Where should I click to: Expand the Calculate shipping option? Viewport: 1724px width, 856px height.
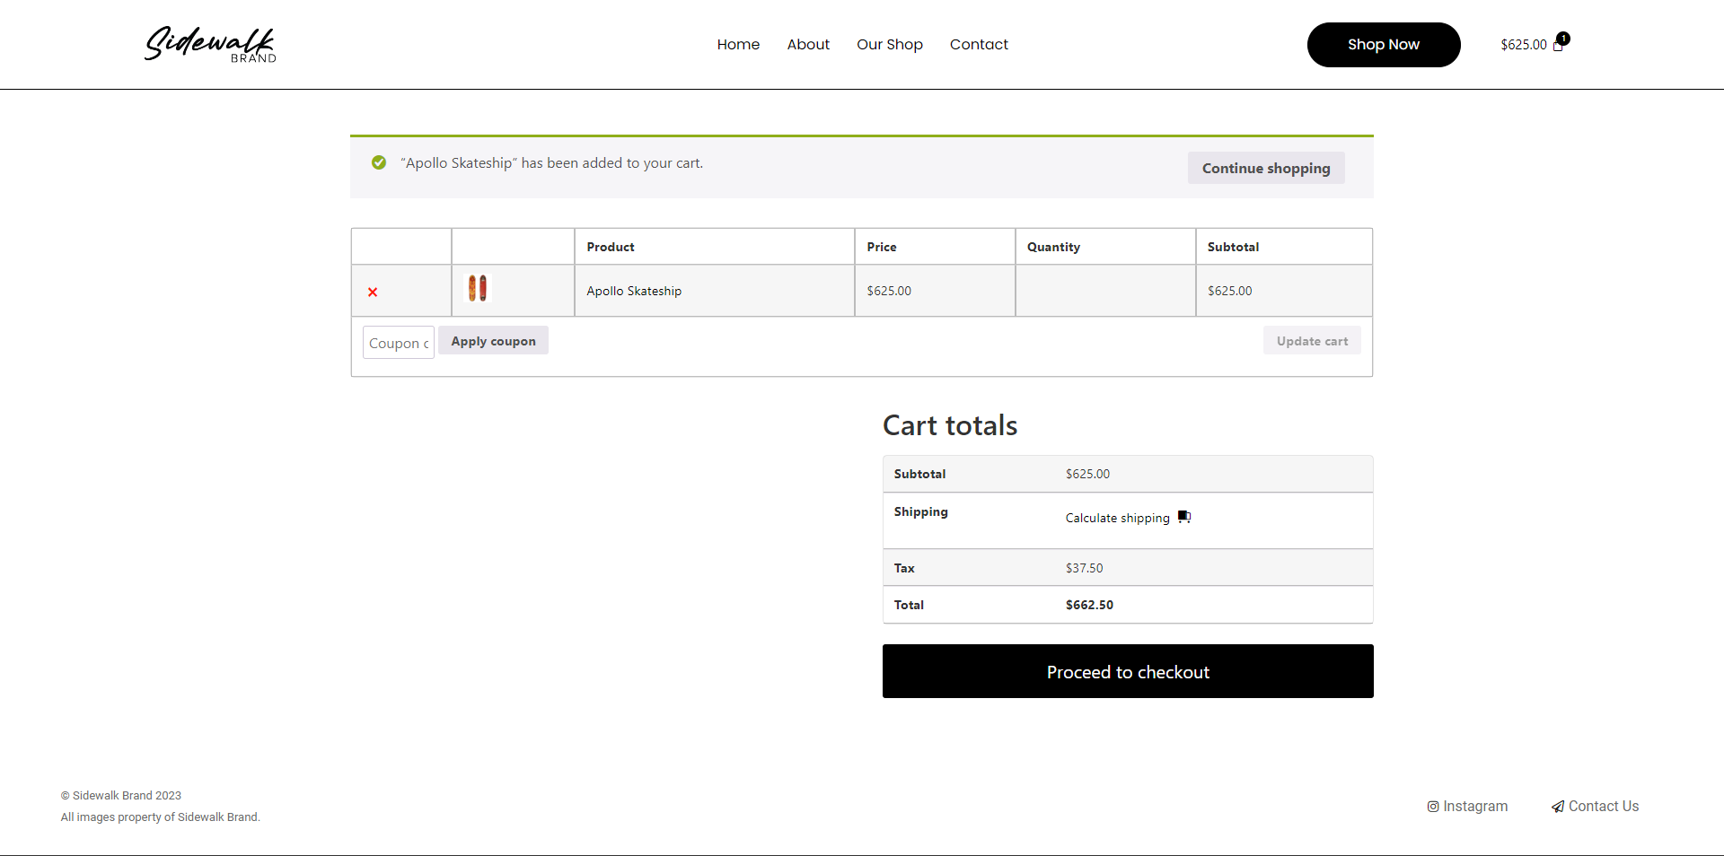tap(1117, 518)
